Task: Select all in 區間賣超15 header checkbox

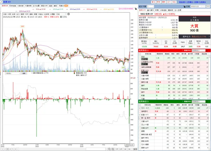Action: pyautogui.click(x=140, y=105)
